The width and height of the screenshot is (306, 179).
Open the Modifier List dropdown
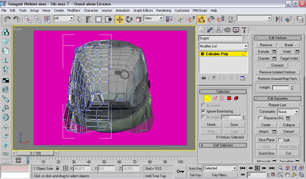(245, 46)
